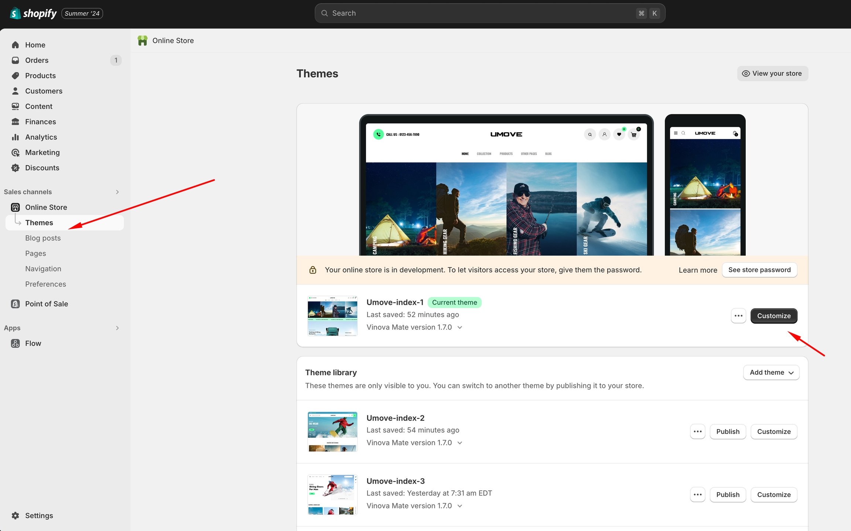Click the Marketing target icon
Screen dimensions: 851x531
click(15, 153)
